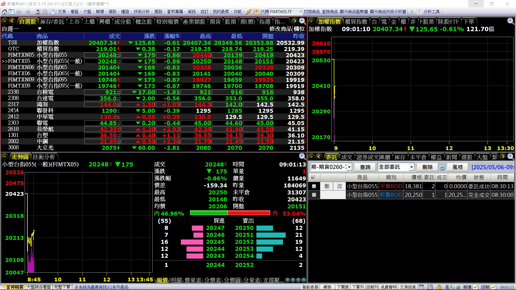This screenshot has height=290, width=516.
Task: Click the 刪除 button
Action: click(428, 167)
